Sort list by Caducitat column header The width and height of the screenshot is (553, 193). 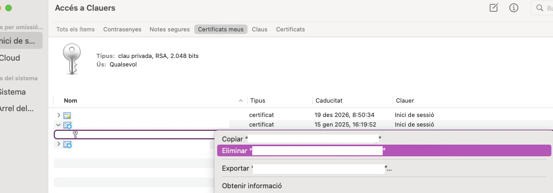[x=329, y=100]
